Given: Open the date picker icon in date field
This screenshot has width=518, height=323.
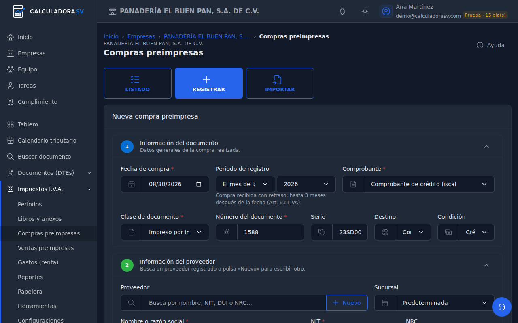Looking at the screenshot, I should [x=199, y=184].
